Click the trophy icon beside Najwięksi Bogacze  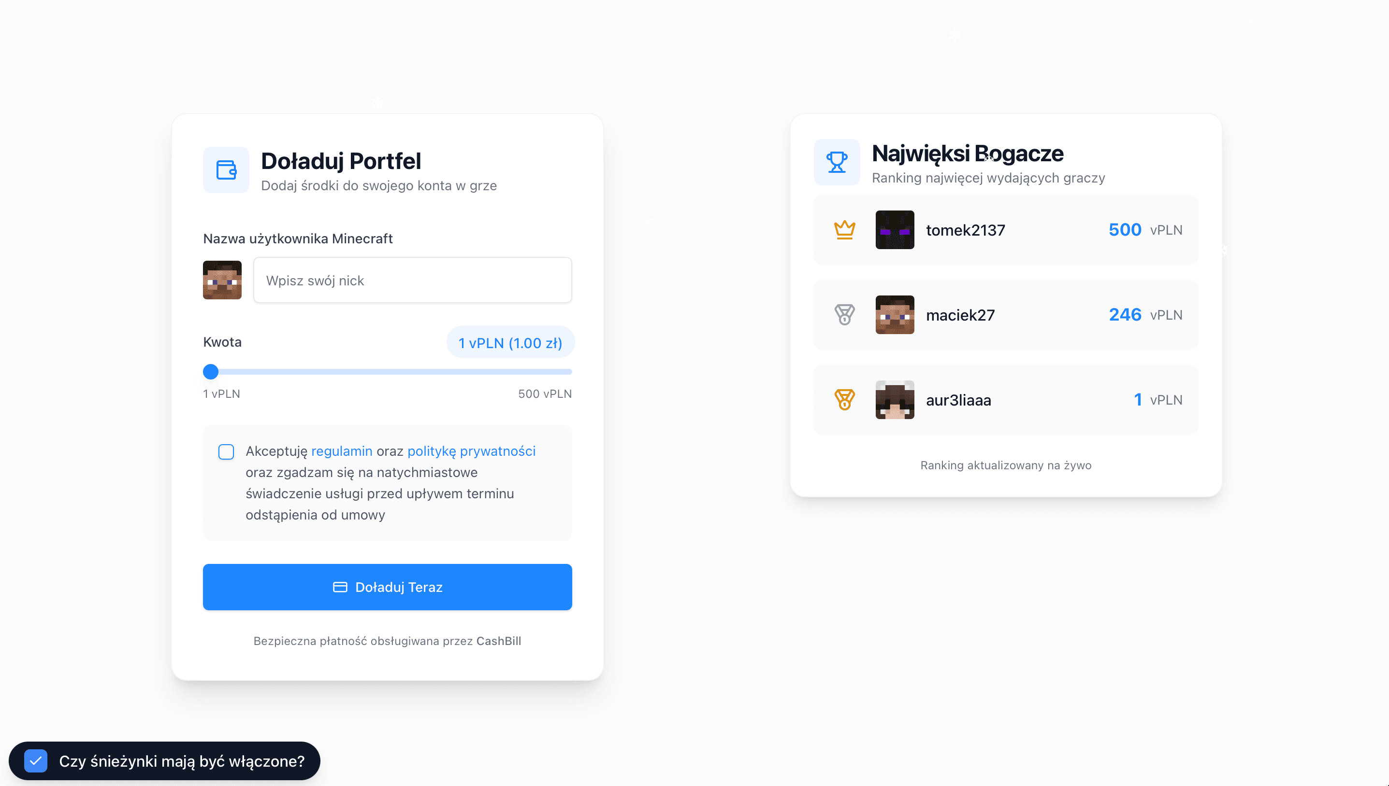coord(837,162)
